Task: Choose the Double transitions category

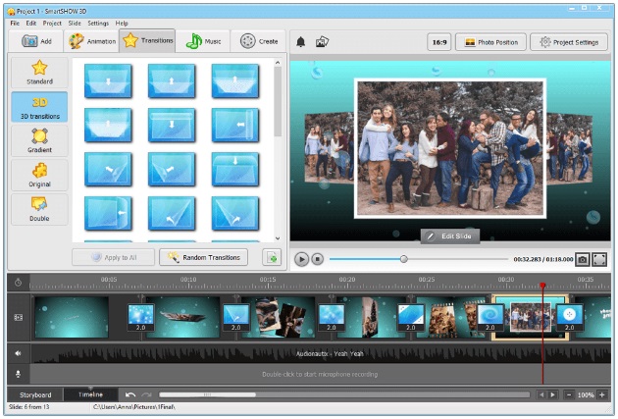Action: click(39, 209)
